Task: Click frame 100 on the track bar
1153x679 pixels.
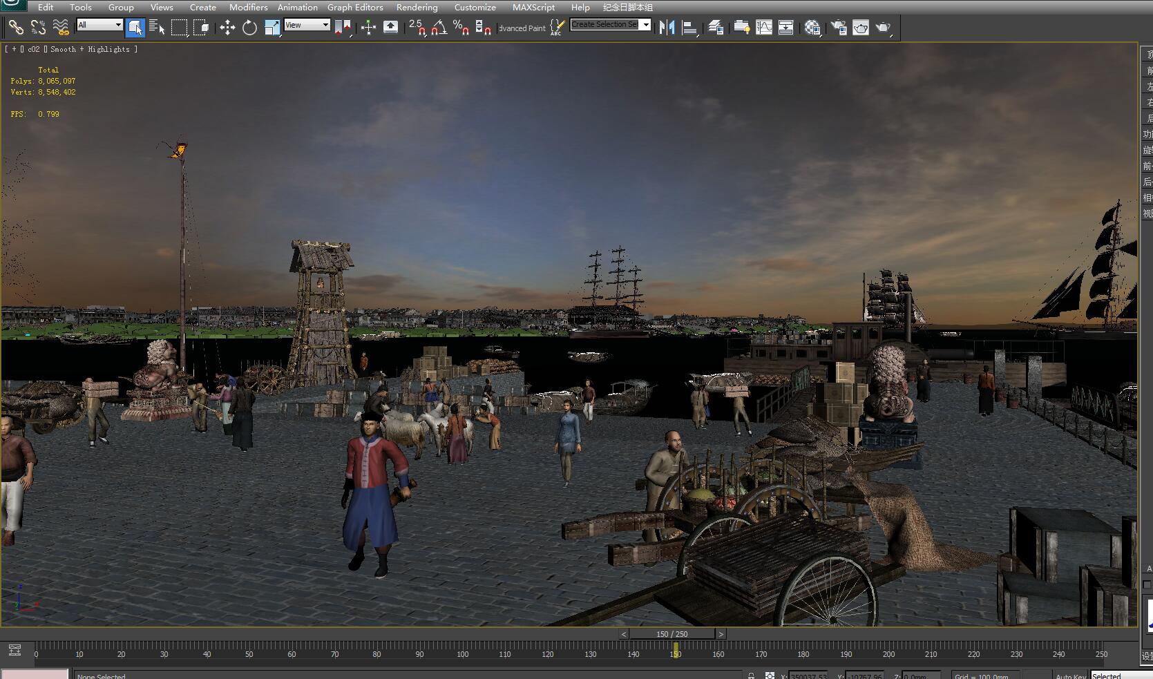Action: (x=462, y=653)
